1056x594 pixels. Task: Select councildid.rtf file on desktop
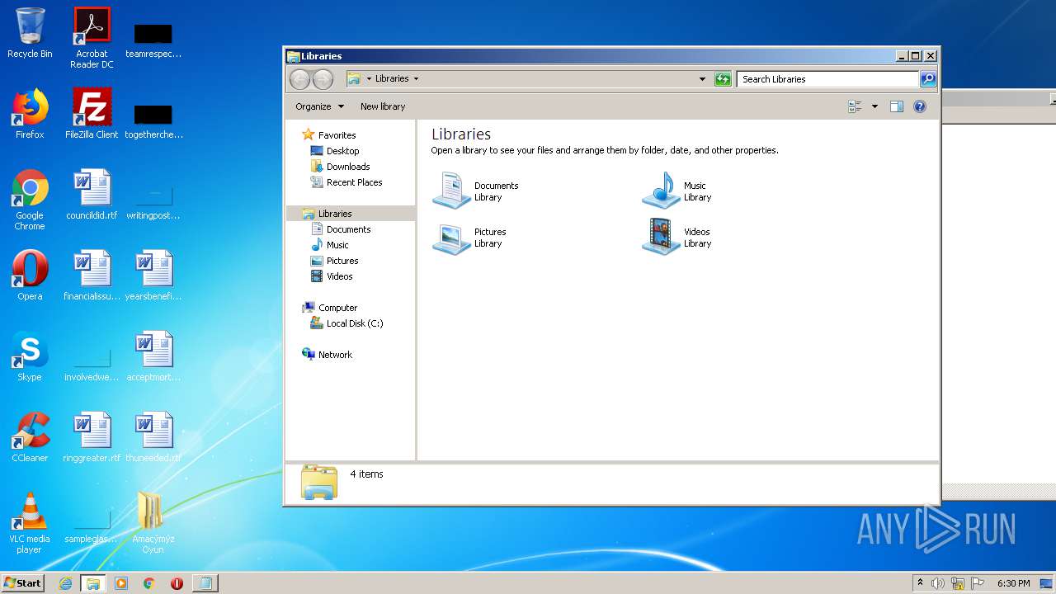pos(92,195)
